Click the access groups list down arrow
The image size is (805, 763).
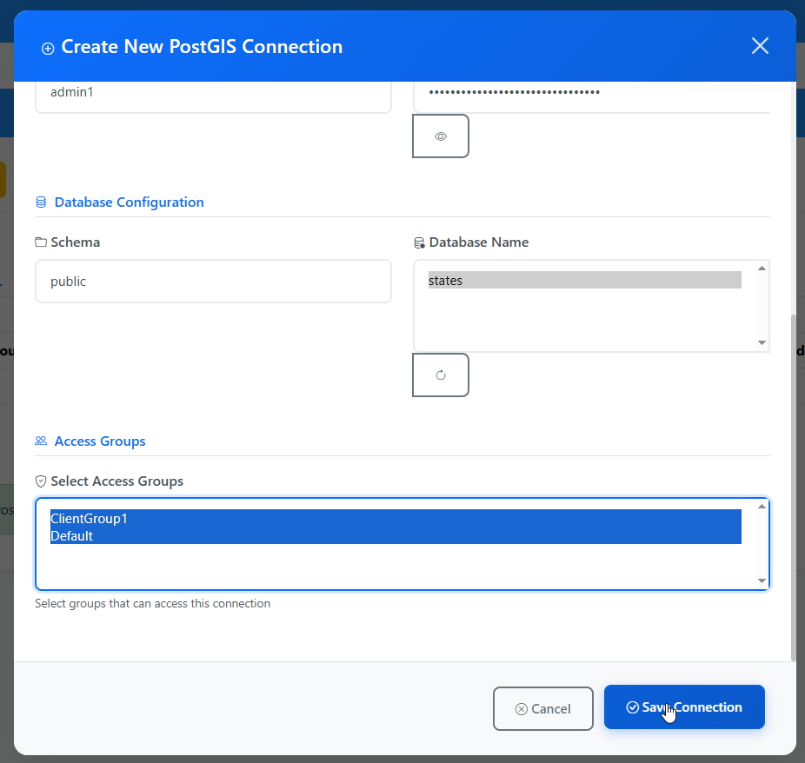point(762,581)
